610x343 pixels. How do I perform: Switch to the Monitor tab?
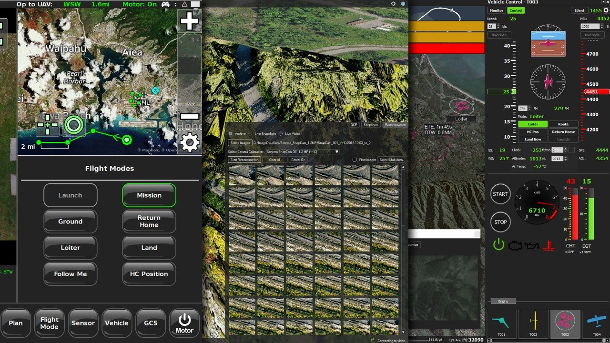click(496, 10)
